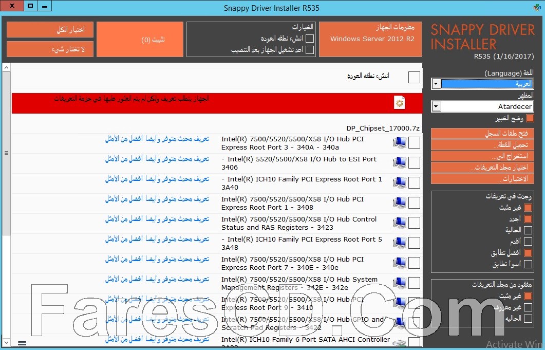Click the scrollbar down arrow of the driver list
The width and height of the screenshot is (545, 350).
tap(6, 342)
